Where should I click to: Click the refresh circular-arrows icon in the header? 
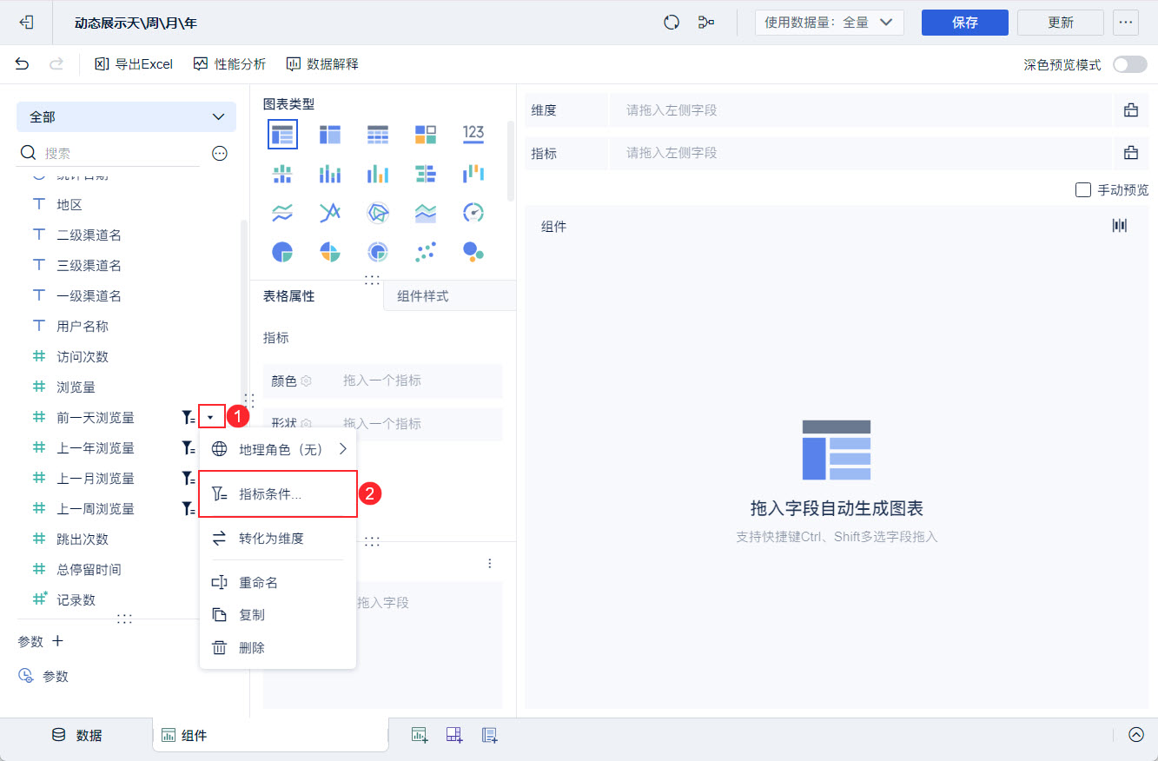(x=671, y=23)
